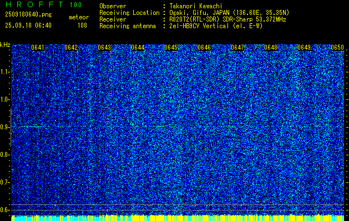349x221 pixels.
Task: Click the Receiving Location label
Action: pos(129,13)
